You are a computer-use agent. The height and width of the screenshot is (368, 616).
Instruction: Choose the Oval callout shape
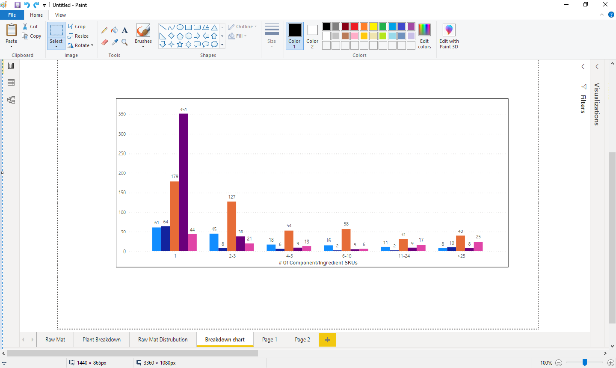click(206, 44)
